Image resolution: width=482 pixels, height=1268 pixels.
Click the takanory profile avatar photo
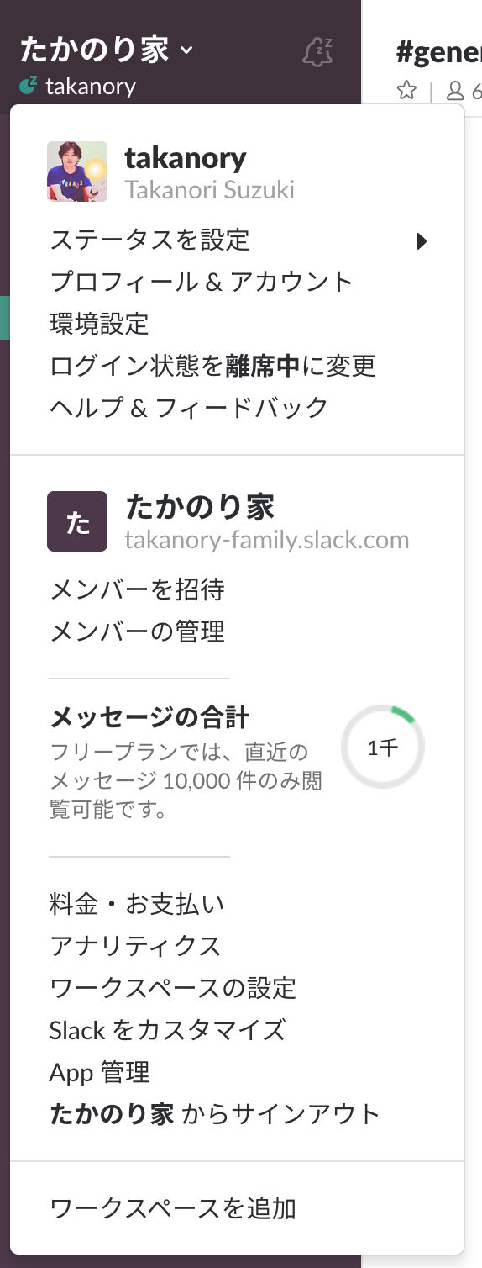pyautogui.click(x=77, y=172)
